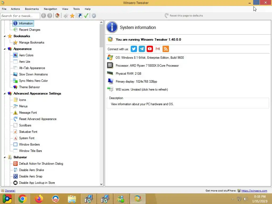Open the File menu
This screenshot has height=204, width=272.
click(x=4, y=9)
